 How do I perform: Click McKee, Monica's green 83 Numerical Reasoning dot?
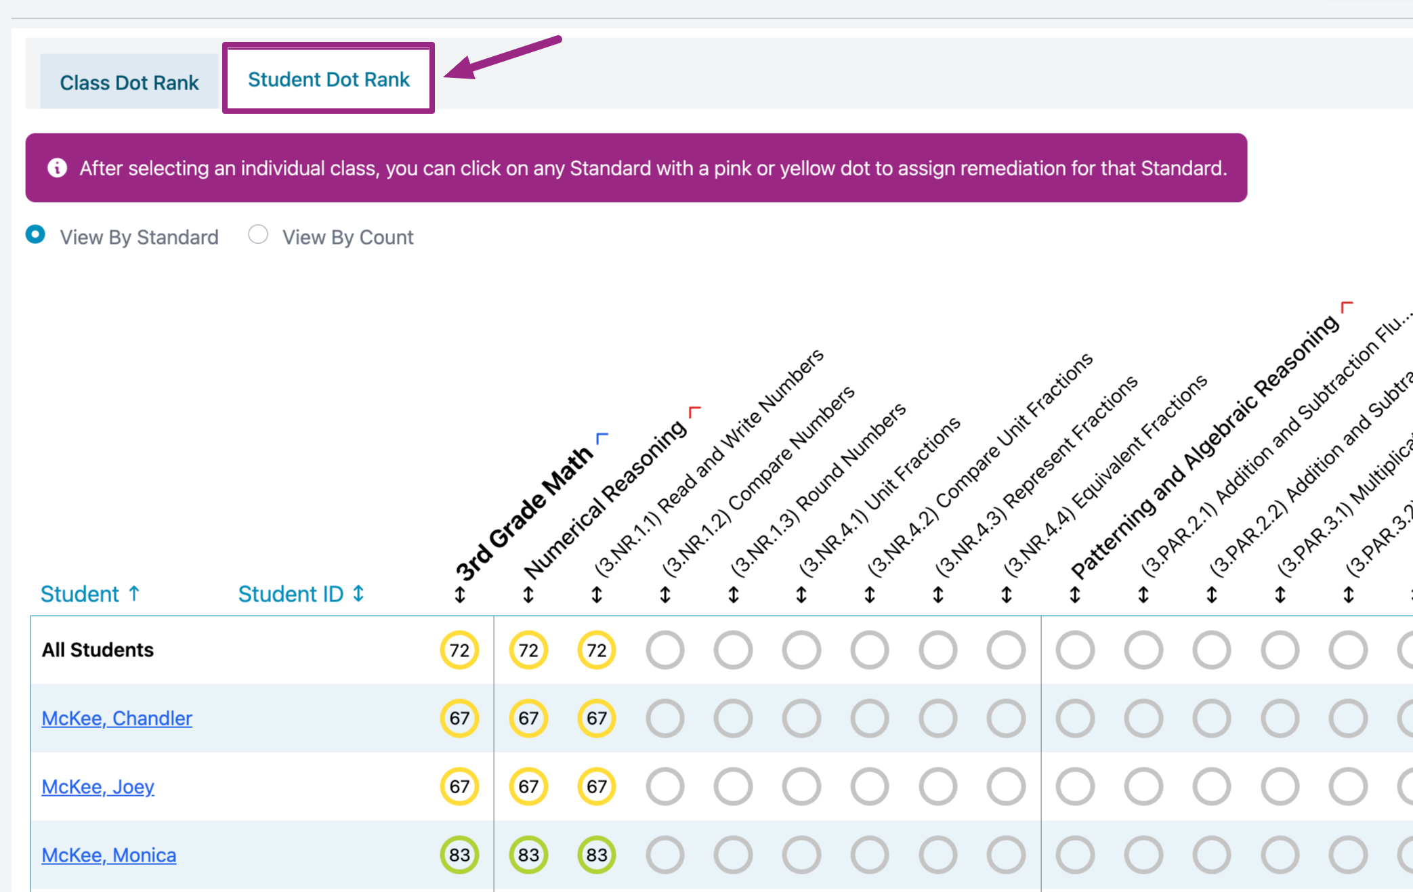(x=528, y=855)
